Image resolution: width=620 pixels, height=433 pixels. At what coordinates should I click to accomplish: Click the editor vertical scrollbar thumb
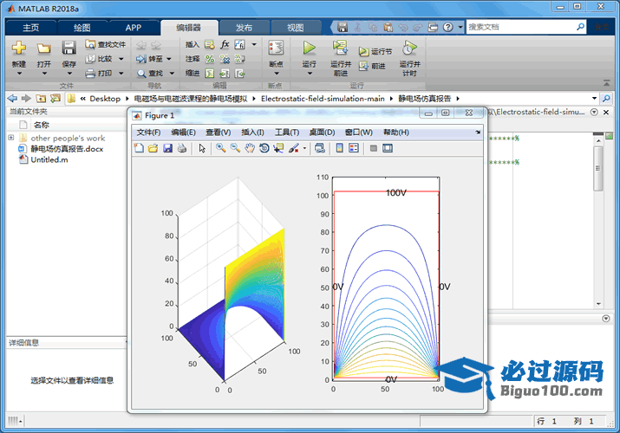tap(597, 168)
